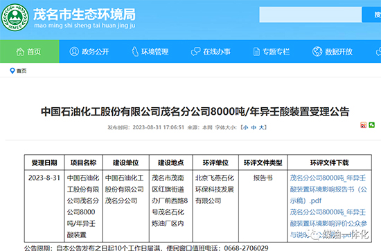Click the Maoming Ecology Bureau logo emblem

15,17
